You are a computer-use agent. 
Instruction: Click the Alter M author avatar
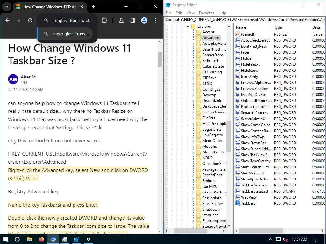click(x=13, y=79)
